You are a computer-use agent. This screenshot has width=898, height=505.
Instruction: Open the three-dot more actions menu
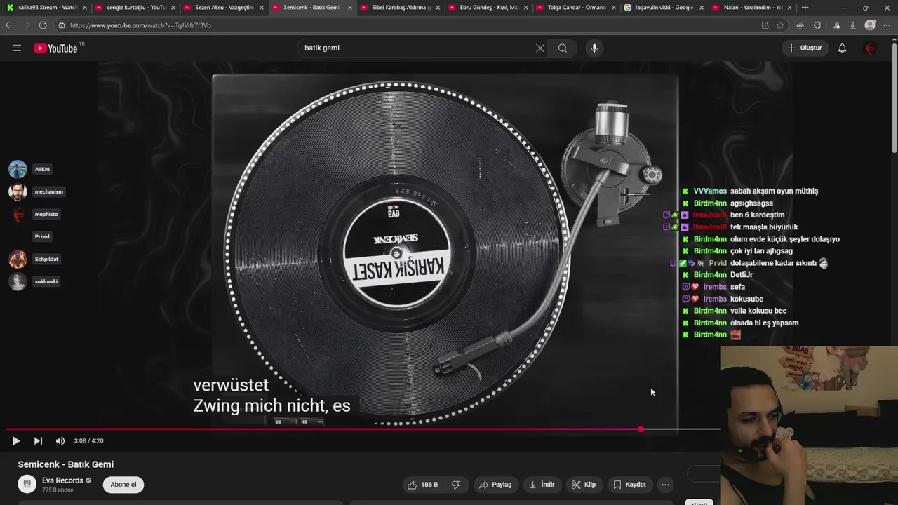click(x=665, y=485)
